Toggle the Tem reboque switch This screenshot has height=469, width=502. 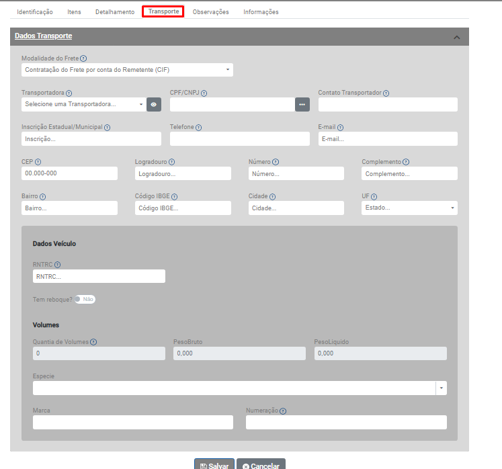[85, 299]
